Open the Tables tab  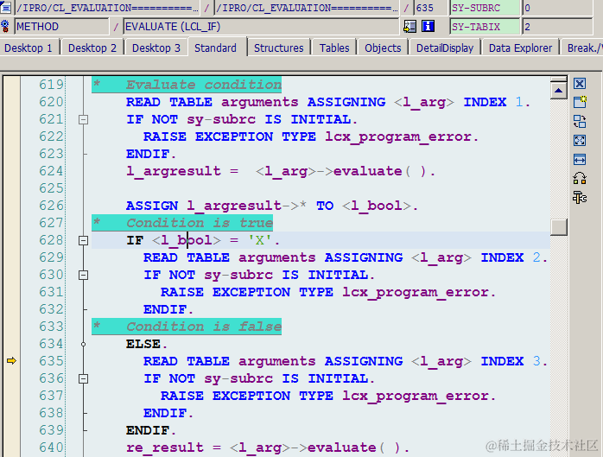pyautogui.click(x=334, y=48)
